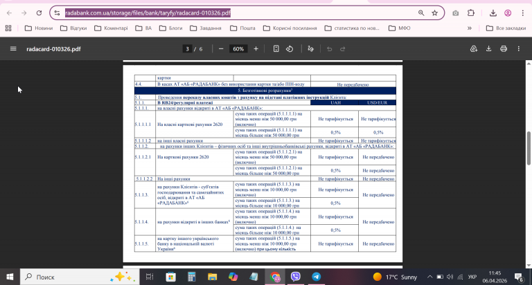Switch to Chrome on the taskbar
The width and height of the screenshot is (532, 285).
pos(275,277)
